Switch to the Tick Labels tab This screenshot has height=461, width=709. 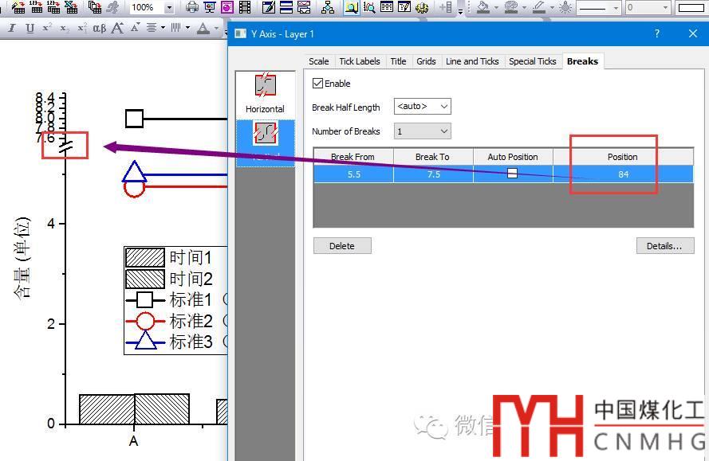[x=359, y=61]
